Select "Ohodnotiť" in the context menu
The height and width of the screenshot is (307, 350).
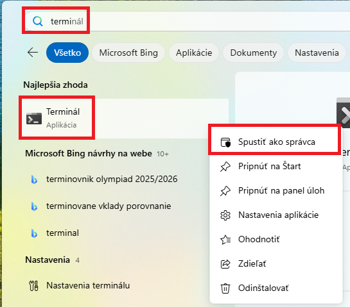(x=276, y=240)
